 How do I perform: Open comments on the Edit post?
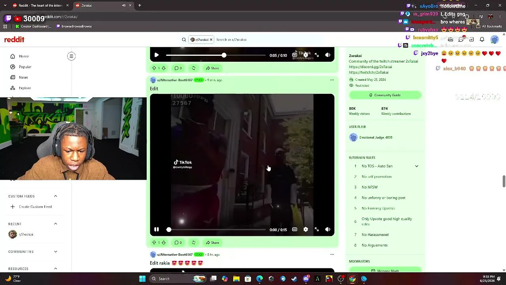[x=178, y=243]
